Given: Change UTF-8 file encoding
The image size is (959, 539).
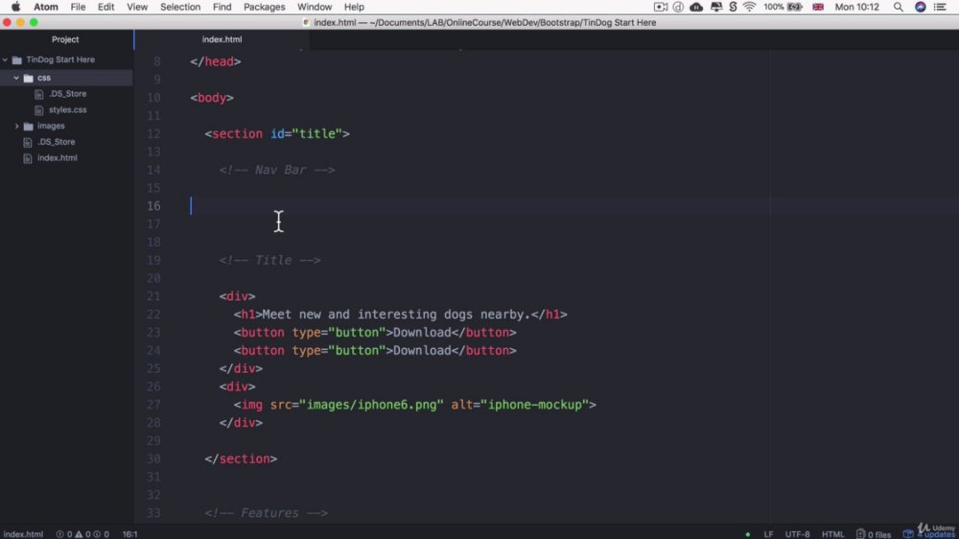Looking at the screenshot, I should (x=797, y=533).
